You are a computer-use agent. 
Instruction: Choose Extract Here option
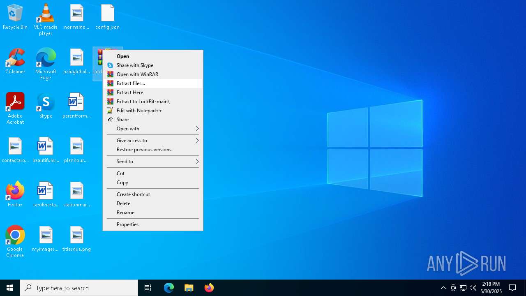point(153,92)
